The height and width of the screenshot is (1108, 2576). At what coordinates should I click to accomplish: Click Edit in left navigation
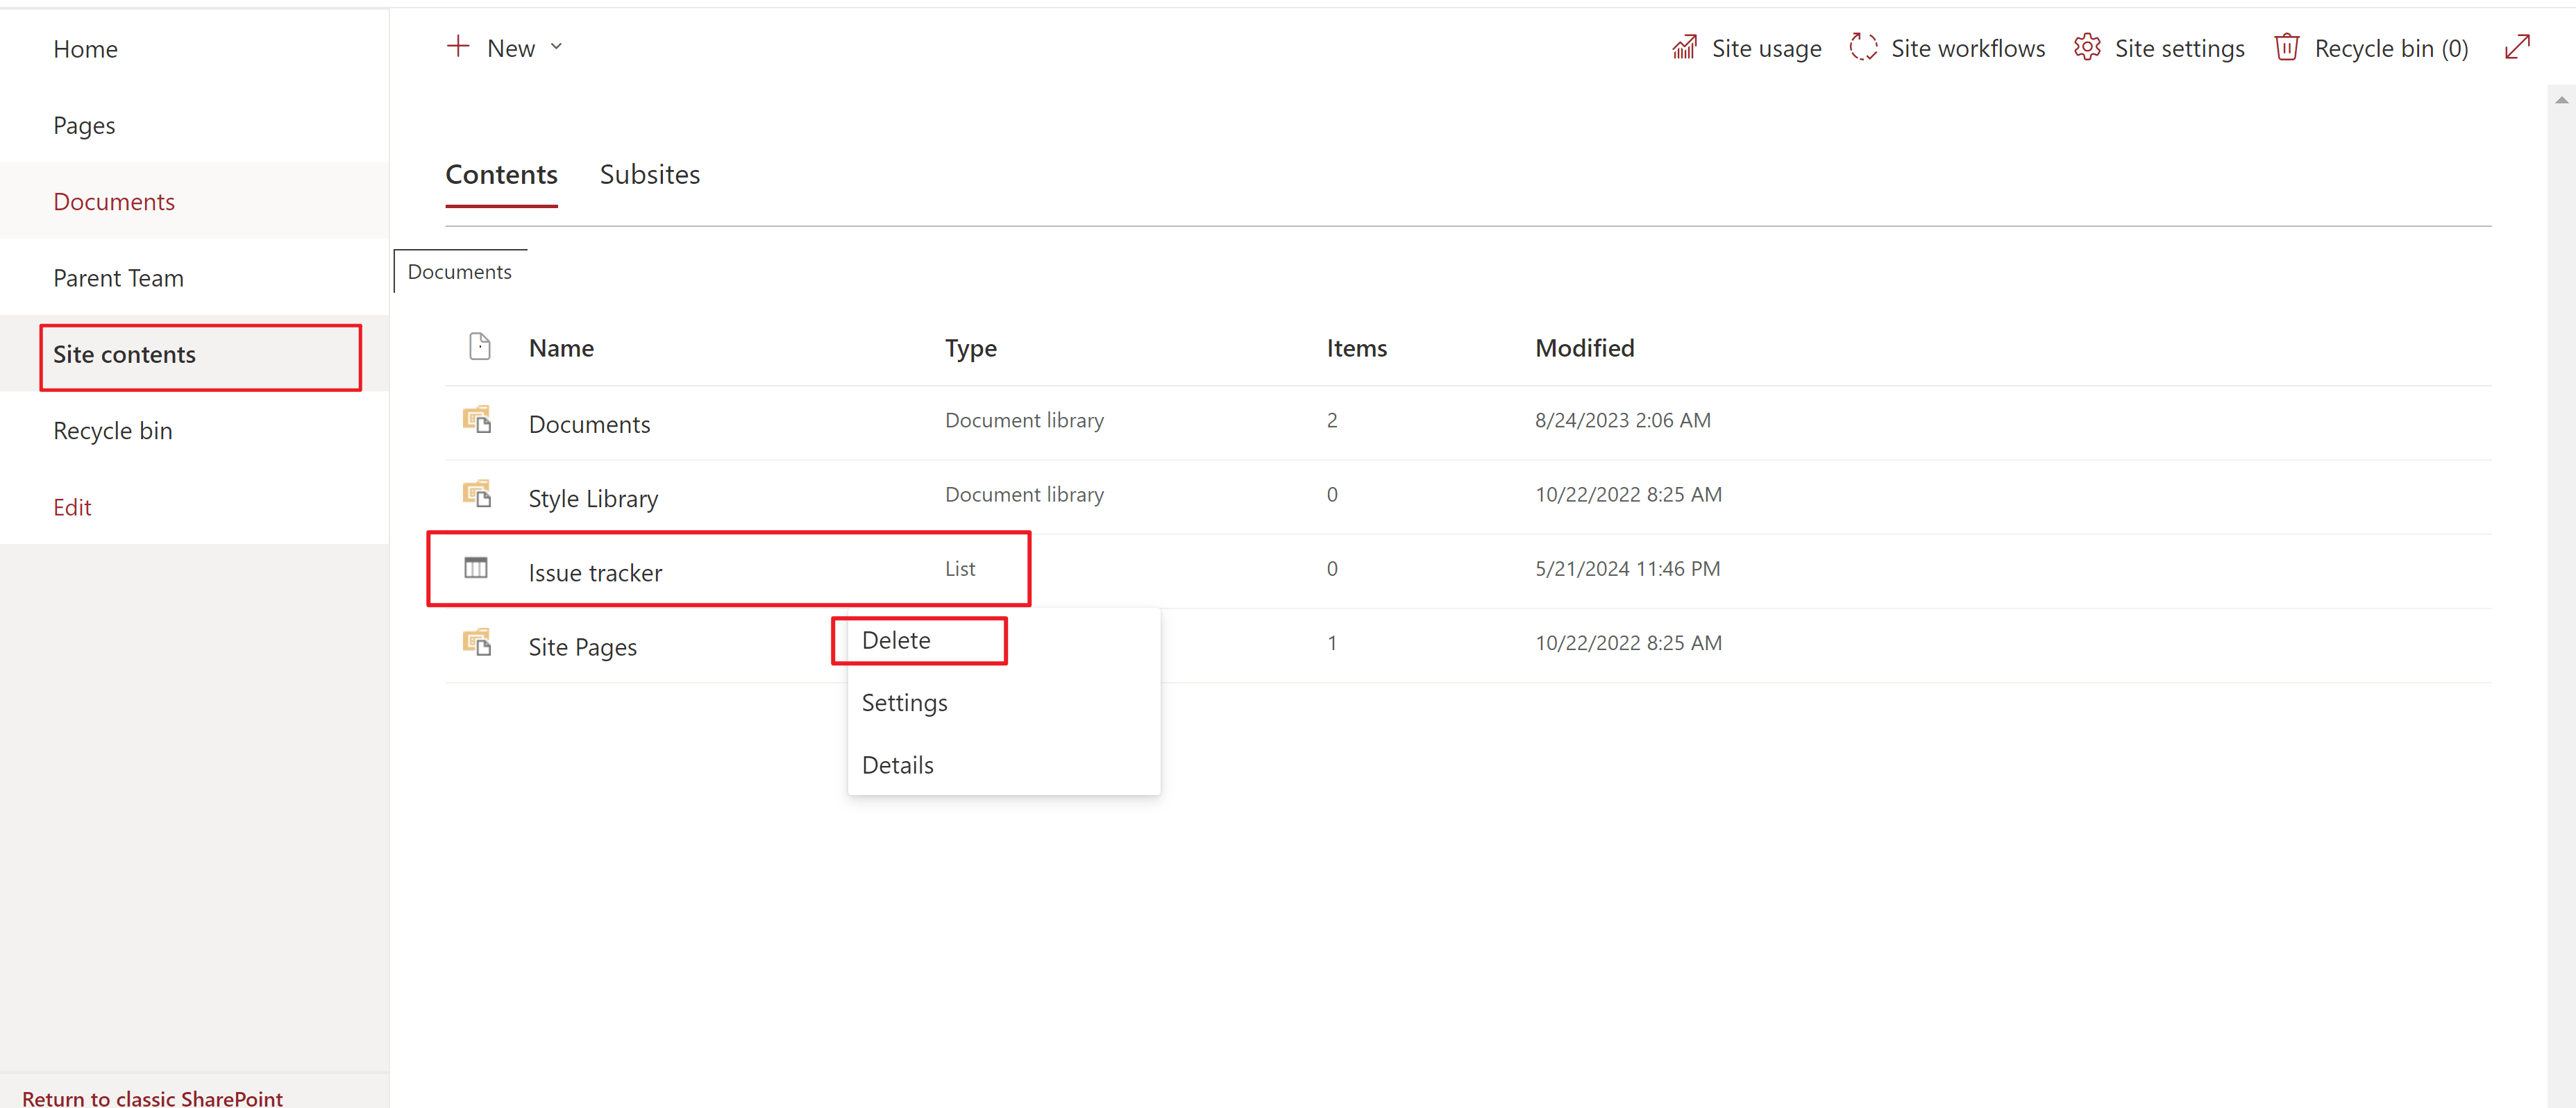click(72, 508)
